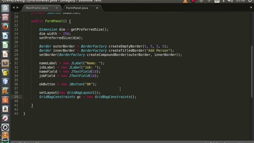The width and height of the screenshot is (254, 143).
Task: Open the Dropbox tray indicator
Action: pos(201,1)
